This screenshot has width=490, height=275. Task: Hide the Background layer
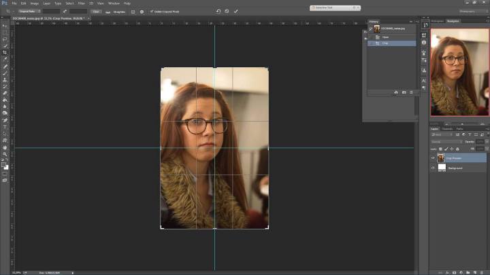click(x=433, y=167)
